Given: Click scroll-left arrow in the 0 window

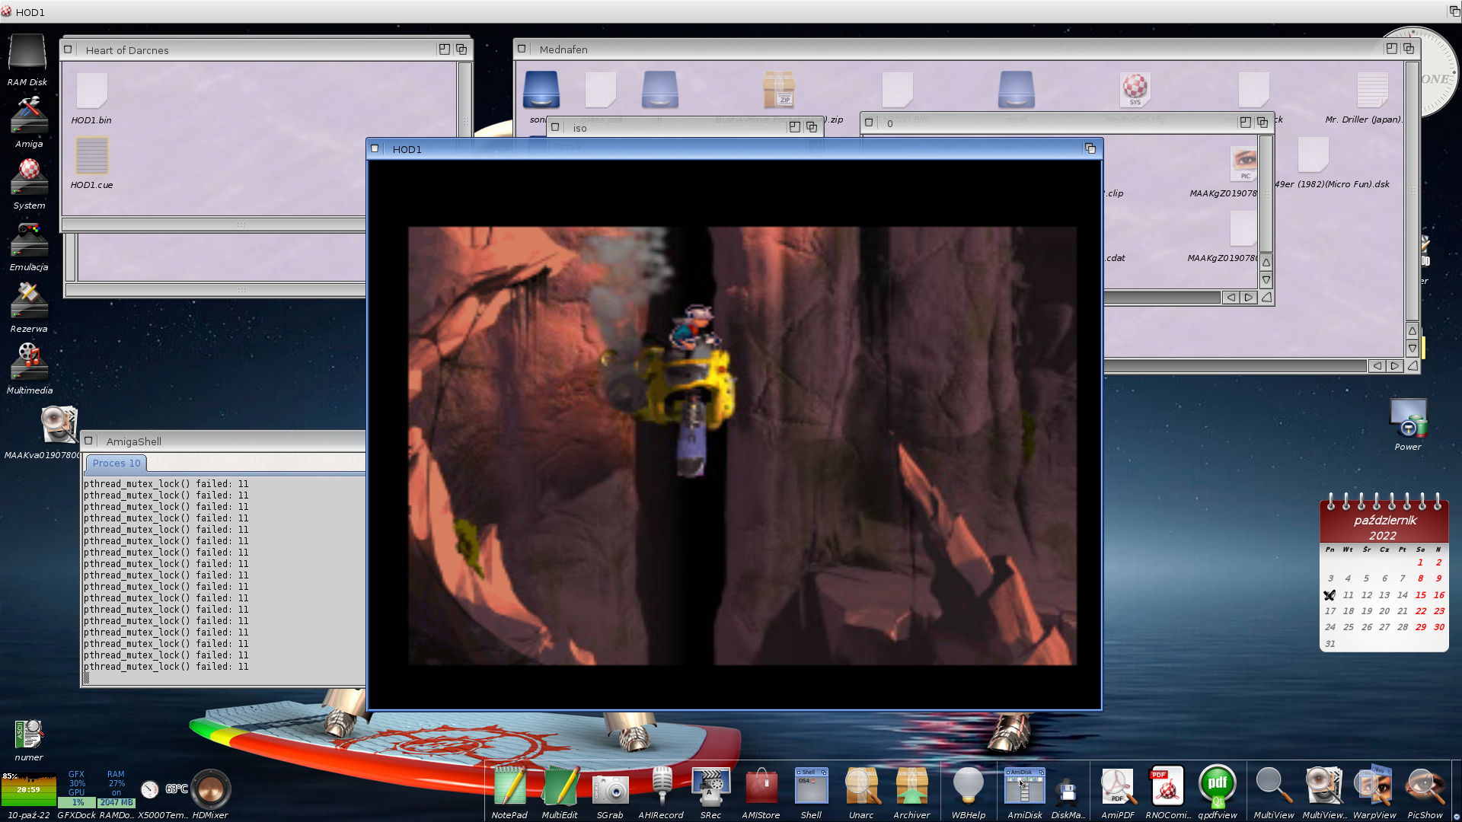Looking at the screenshot, I should click(1231, 298).
